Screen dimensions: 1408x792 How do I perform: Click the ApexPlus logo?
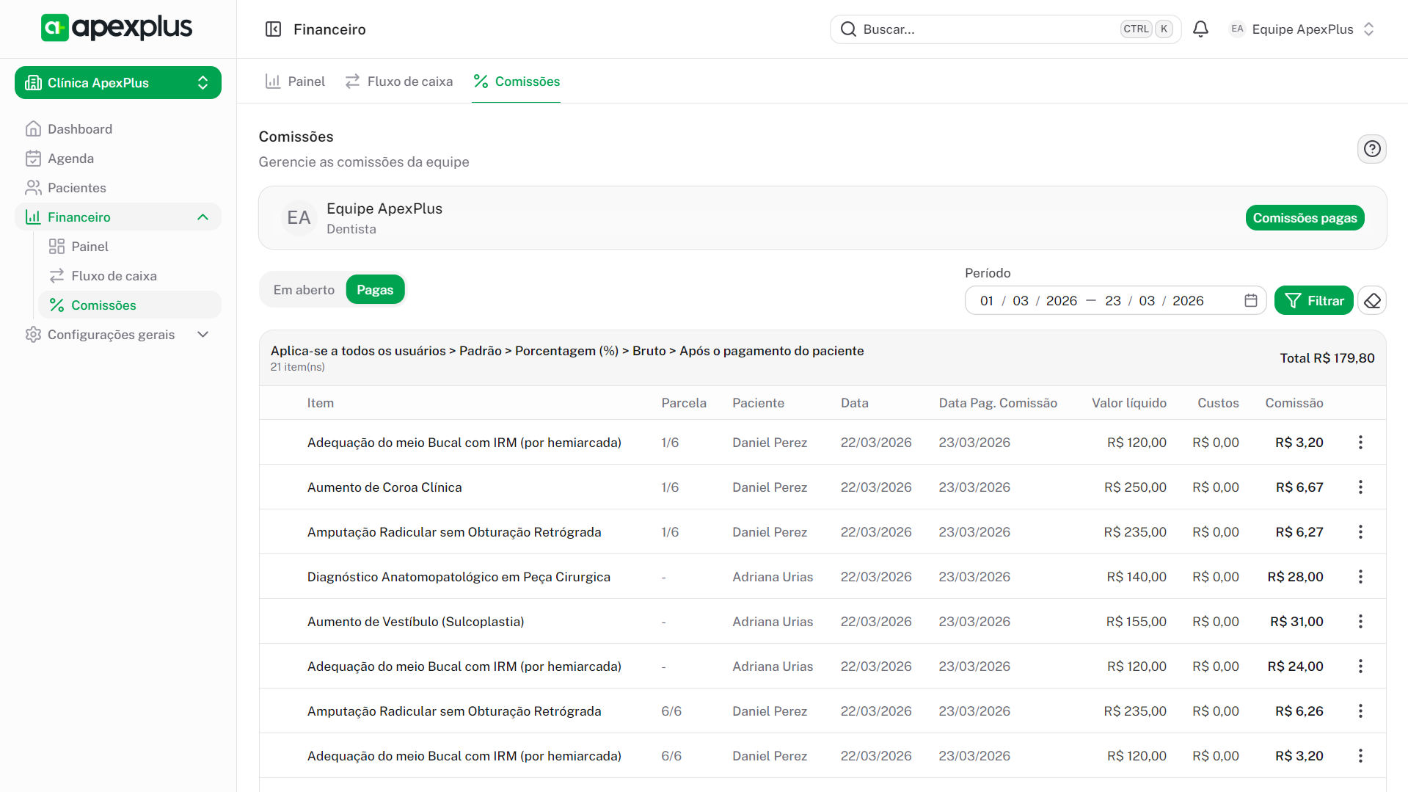click(117, 28)
